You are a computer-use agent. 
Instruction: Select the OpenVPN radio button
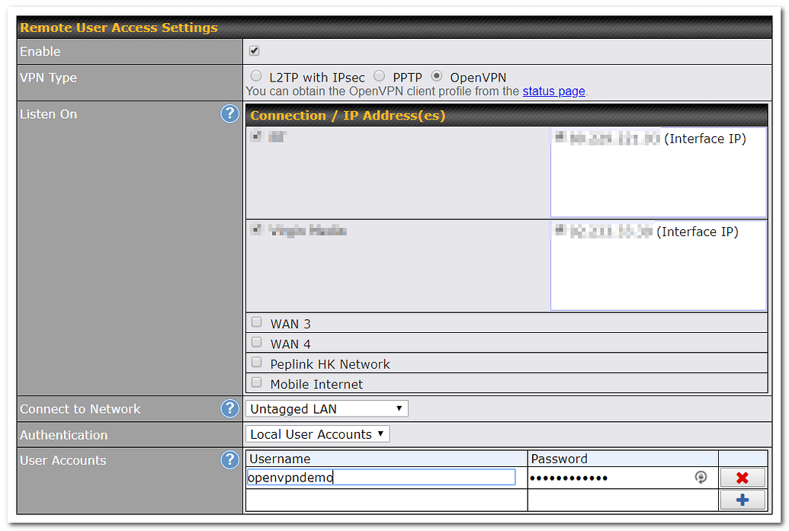[x=436, y=75]
